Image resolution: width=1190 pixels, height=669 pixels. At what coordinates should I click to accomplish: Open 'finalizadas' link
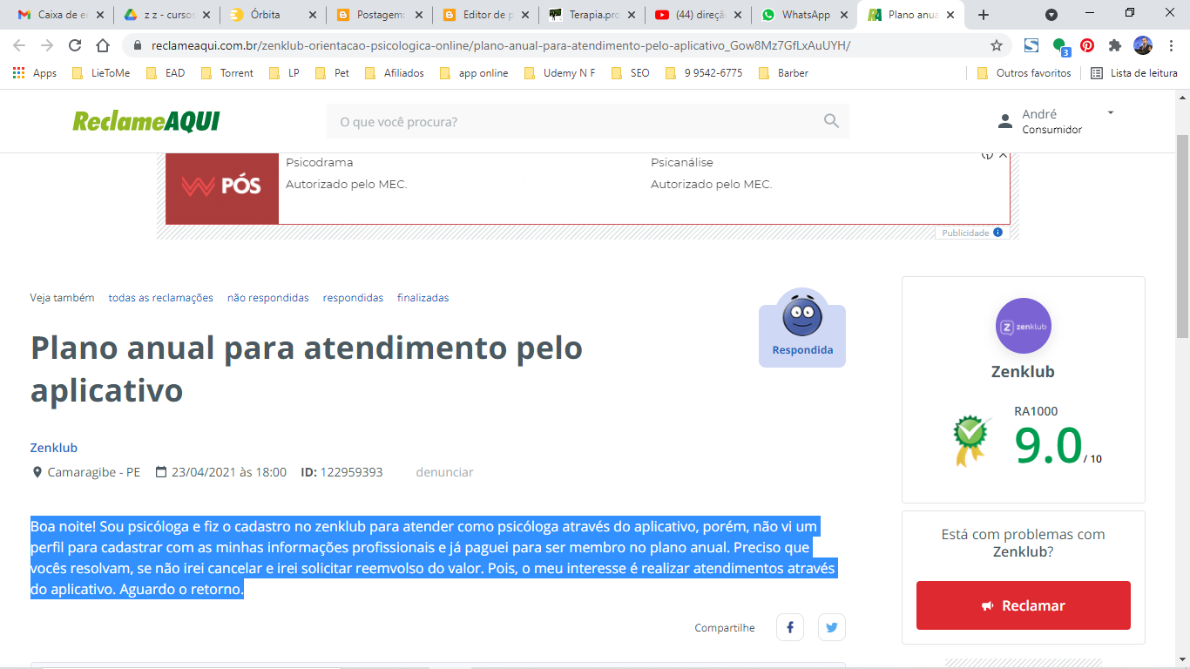pos(423,298)
